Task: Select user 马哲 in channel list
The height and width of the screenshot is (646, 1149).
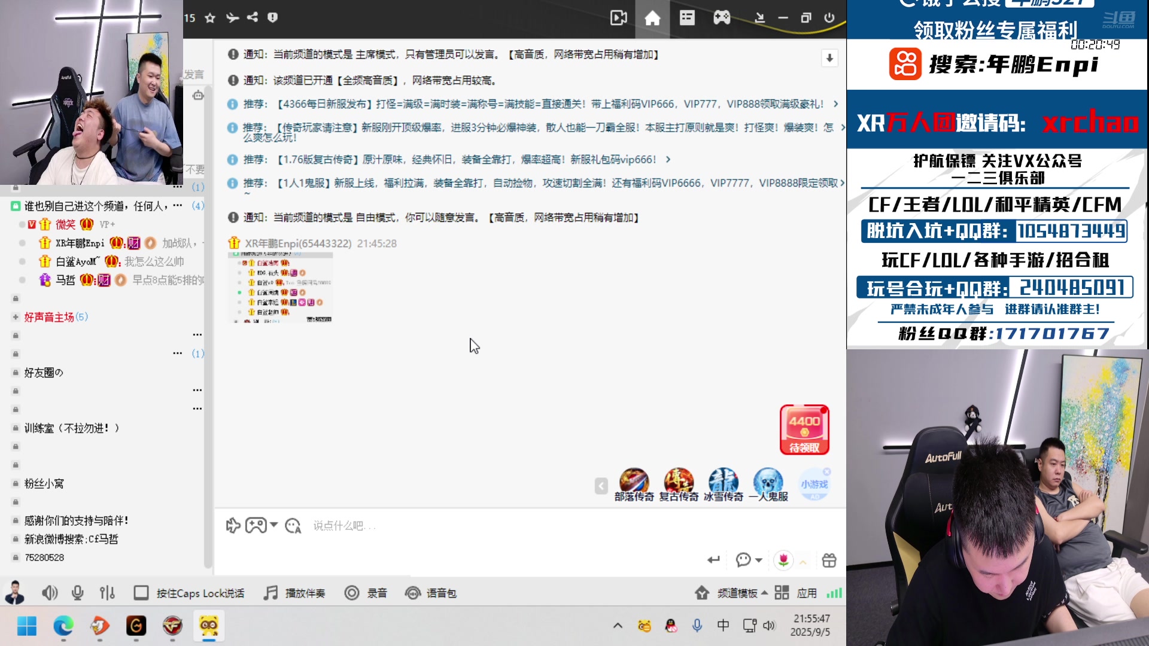Action: pos(65,280)
